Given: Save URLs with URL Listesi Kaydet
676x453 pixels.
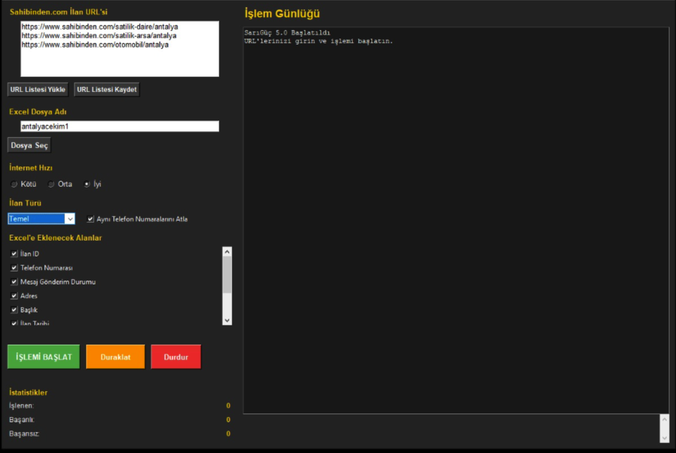Looking at the screenshot, I should click(x=107, y=89).
